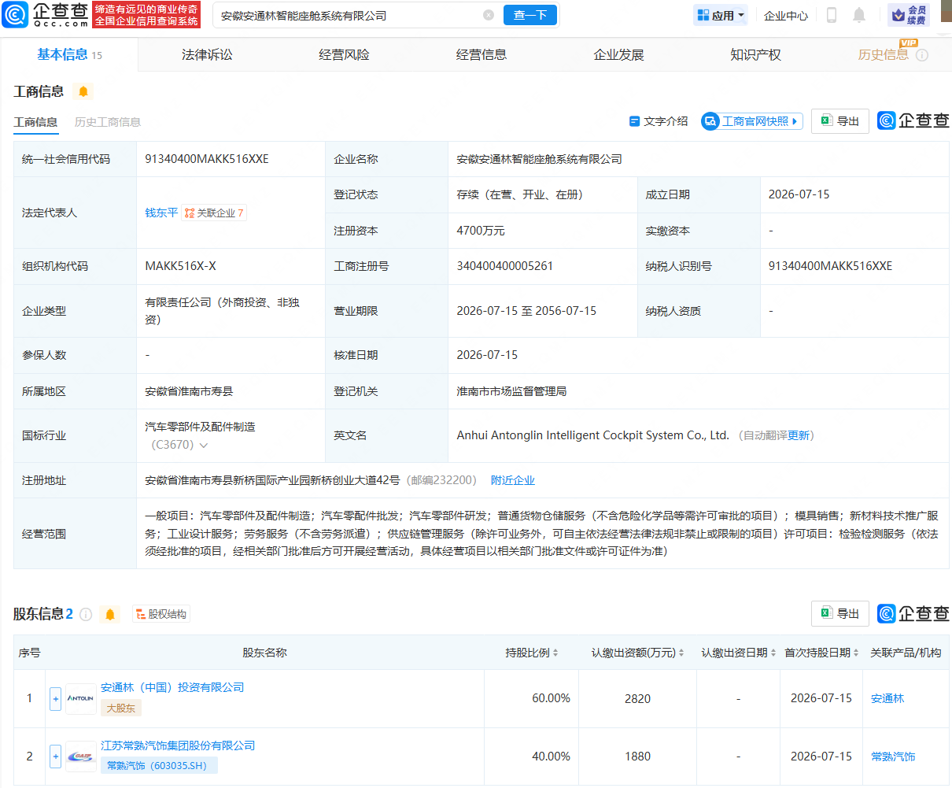
Task: Click info icon beside 股东信息
Action: pyautogui.click(x=86, y=614)
